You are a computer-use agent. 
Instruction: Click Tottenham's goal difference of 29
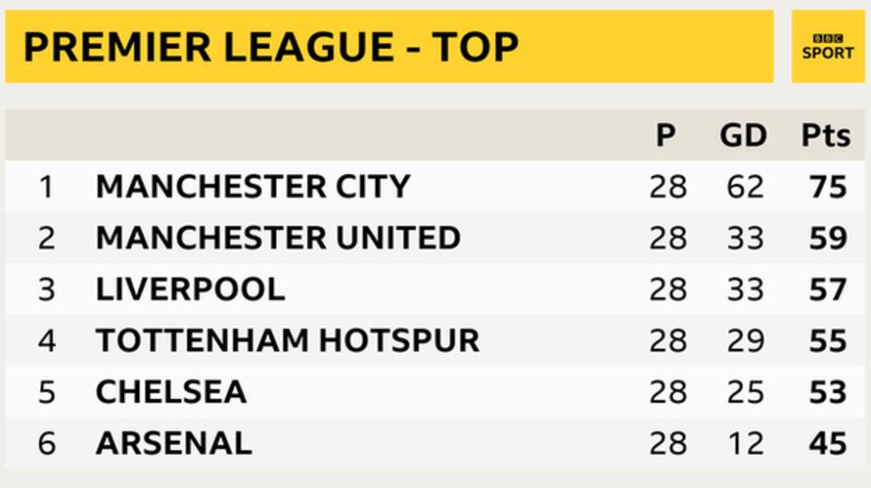click(745, 340)
